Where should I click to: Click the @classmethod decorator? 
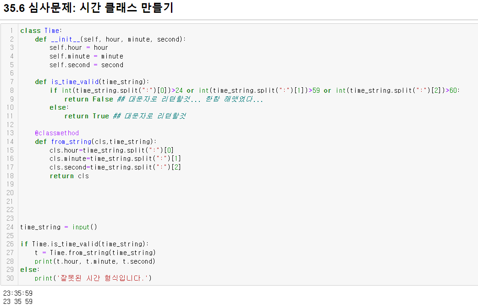[57, 133]
